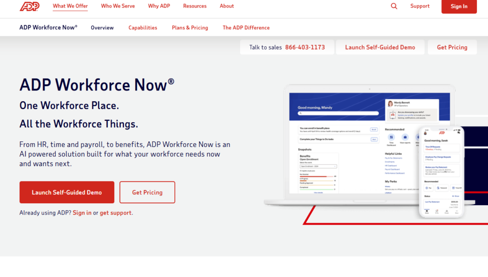Viewport: 488px width, 277px height.
Task: Click top bar Launch Self-Guided Demo
Action: point(380,47)
